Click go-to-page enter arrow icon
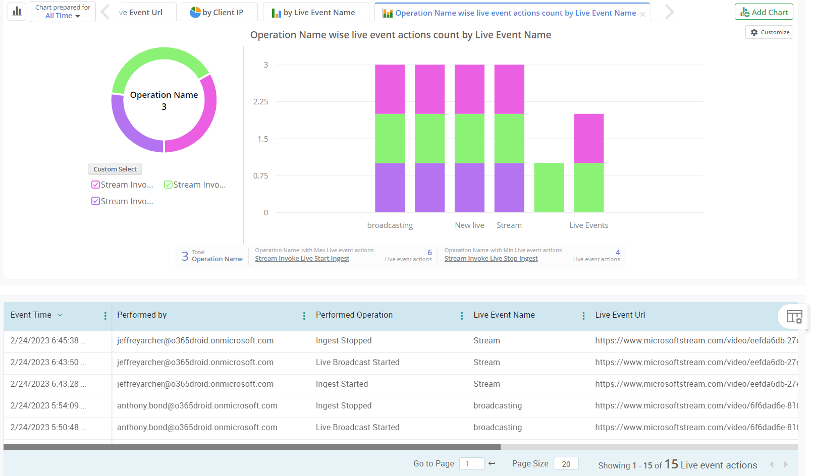Viewport: 813px width, 476px height. [492, 463]
